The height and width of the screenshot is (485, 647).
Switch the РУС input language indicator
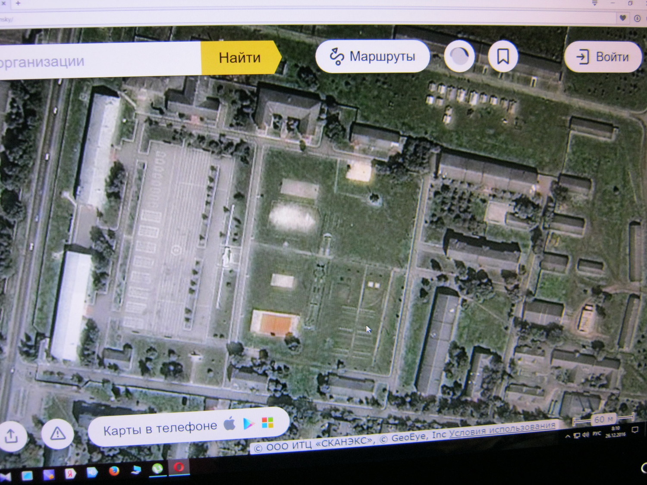coord(597,434)
